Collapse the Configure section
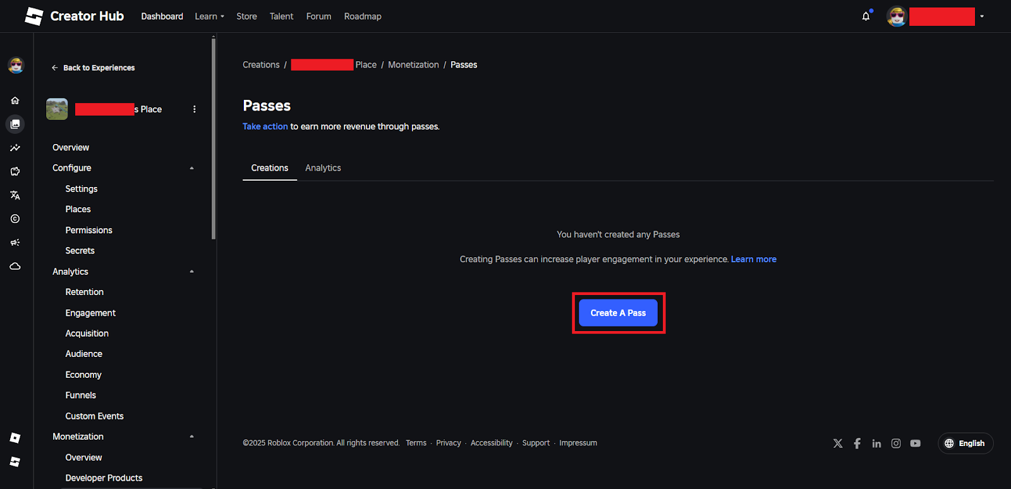Screen dimensions: 1011x489 pos(192,168)
